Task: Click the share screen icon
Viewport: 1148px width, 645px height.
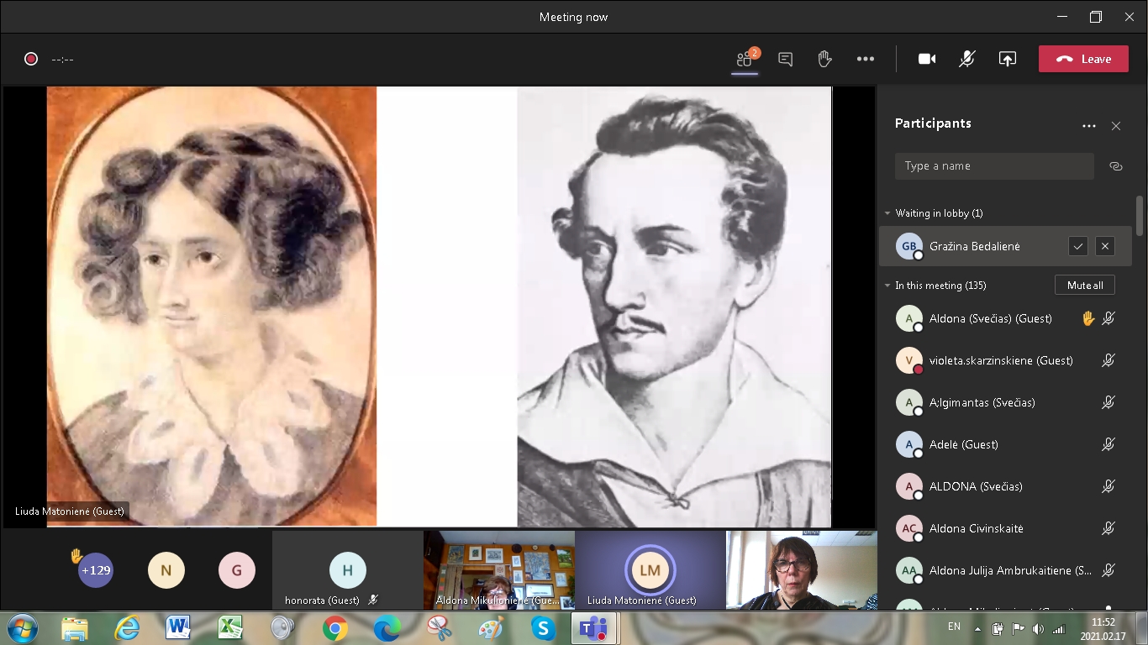Action: [1007, 59]
